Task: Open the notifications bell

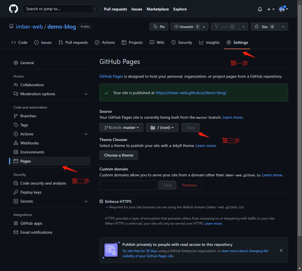Action: point(260,9)
